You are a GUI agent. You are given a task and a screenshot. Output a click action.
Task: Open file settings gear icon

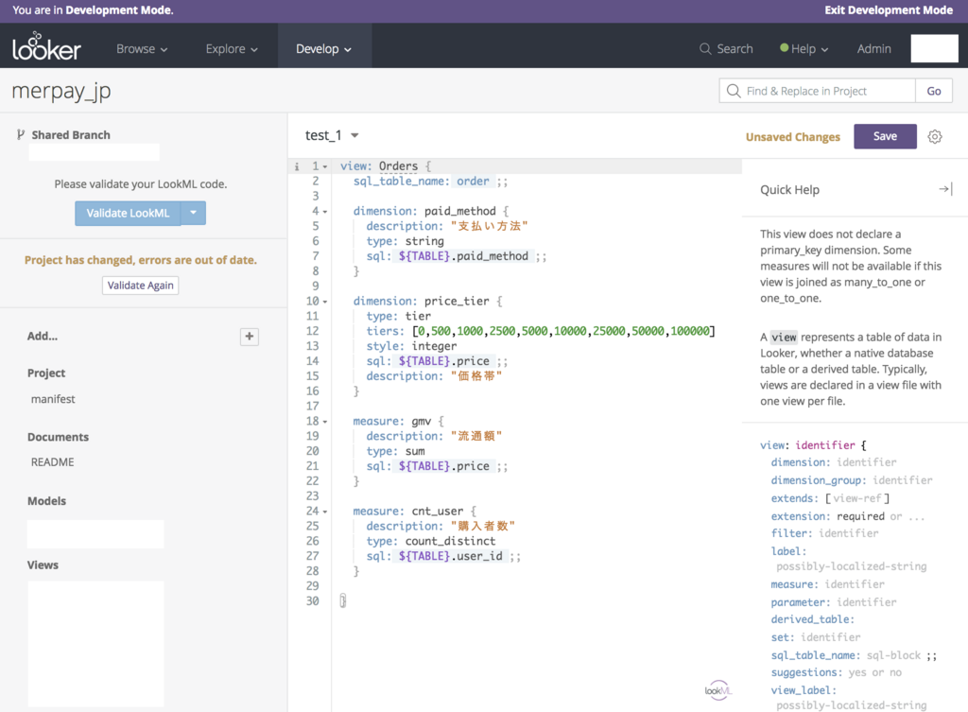pos(935,136)
